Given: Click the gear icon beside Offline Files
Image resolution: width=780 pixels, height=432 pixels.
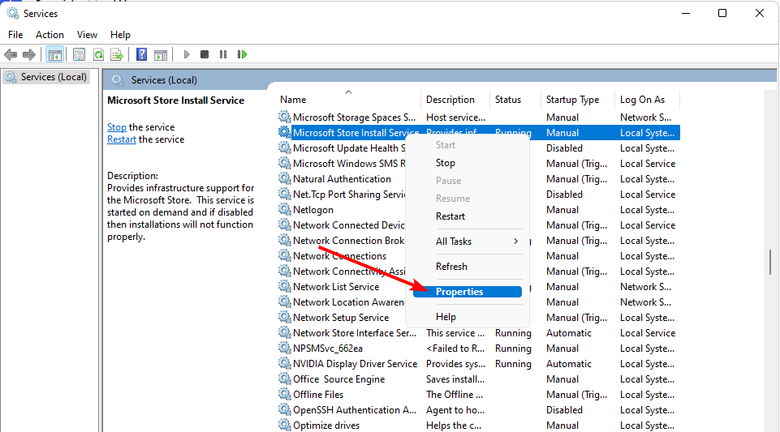Looking at the screenshot, I should point(285,394).
